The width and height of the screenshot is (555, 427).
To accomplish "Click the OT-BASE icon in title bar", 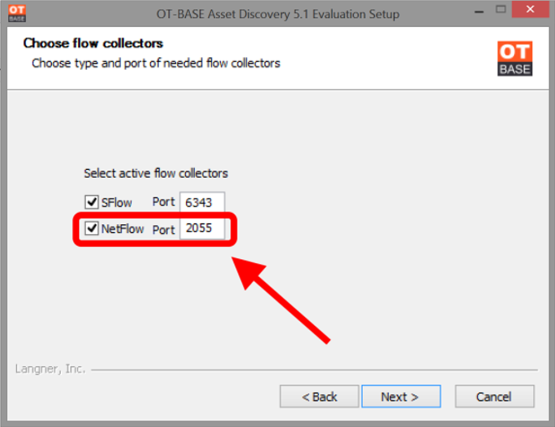I will point(17,13).
